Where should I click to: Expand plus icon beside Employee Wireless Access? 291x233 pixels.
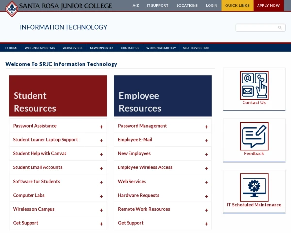click(x=207, y=168)
